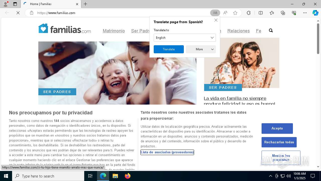Open Extensions puzzle icon
The height and width of the screenshot is (181, 321).
click(249, 13)
